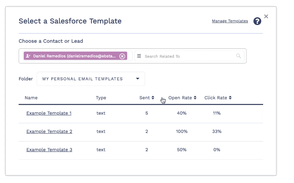Remove the Daniel Remedios contact chip

[x=122, y=56]
